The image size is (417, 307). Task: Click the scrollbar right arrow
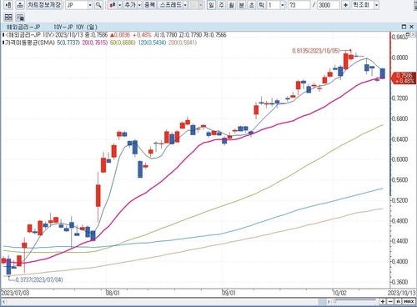click(329, 301)
